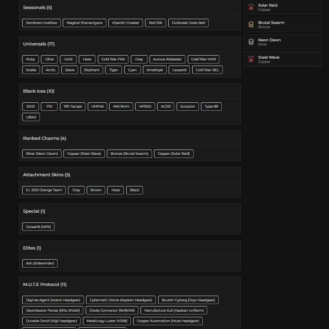Click the Silver (Neon Dawn) charm tag
The width and height of the screenshot is (329, 329).
42,154
